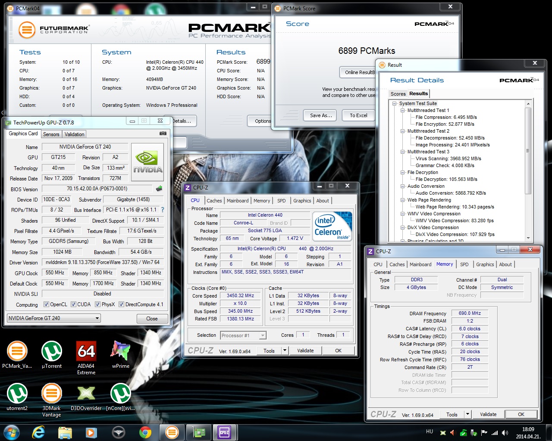Open Windows Explorer folder on the taskbar
The image size is (552, 441).
click(x=65, y=432)
